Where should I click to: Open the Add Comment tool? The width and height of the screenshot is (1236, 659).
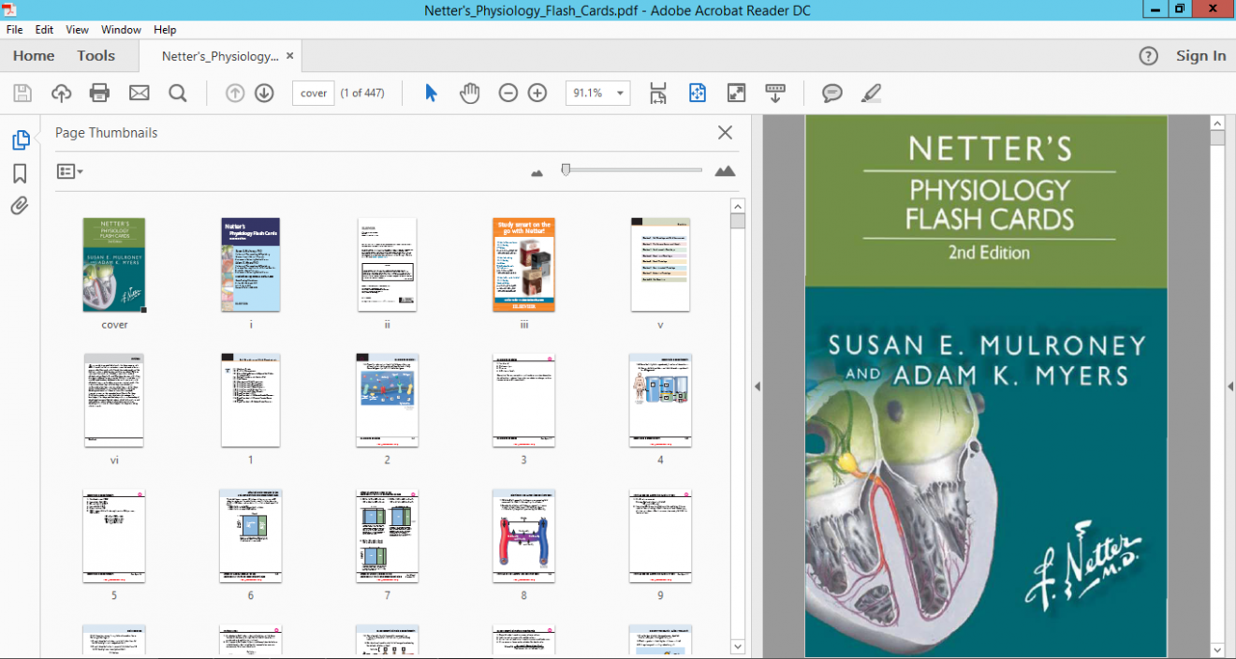coord(831,93)
